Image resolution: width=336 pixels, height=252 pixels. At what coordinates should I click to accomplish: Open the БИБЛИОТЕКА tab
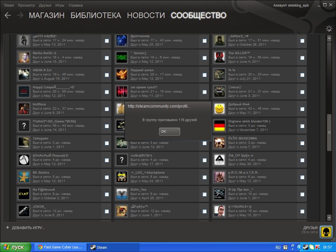[x=96, y=15]
